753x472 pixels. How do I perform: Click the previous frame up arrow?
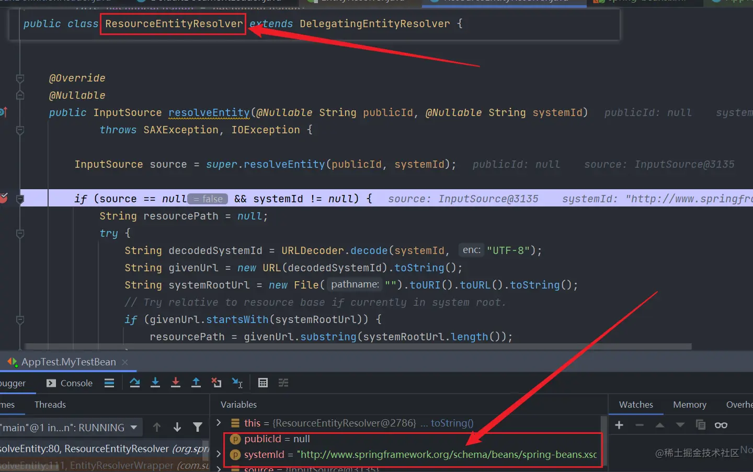coord(157,428)
